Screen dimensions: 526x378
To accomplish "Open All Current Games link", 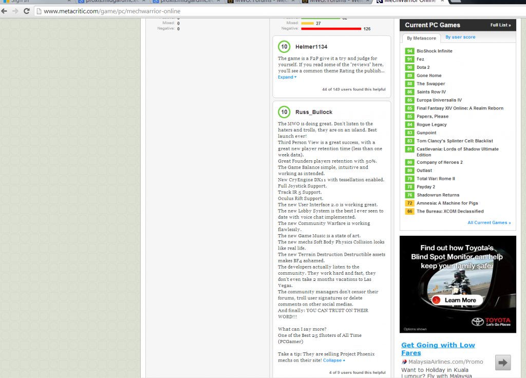I will pos(489,223).
